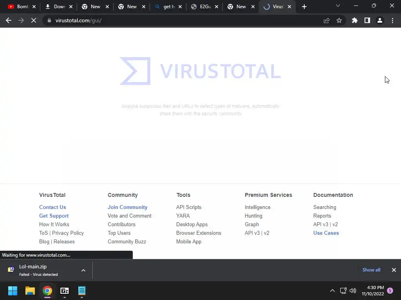Close the downloads bar

click(394, 270)
